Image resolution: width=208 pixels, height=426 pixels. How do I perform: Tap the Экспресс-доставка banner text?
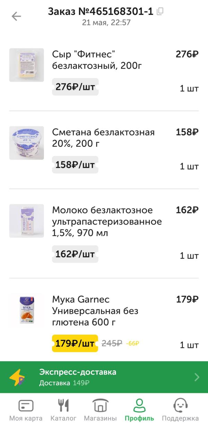coord(78,373)
